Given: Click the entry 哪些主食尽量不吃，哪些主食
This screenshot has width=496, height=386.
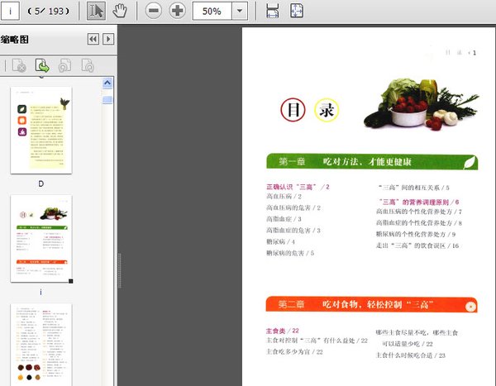Looking at the screenshot, I should (x=417, y=333).
